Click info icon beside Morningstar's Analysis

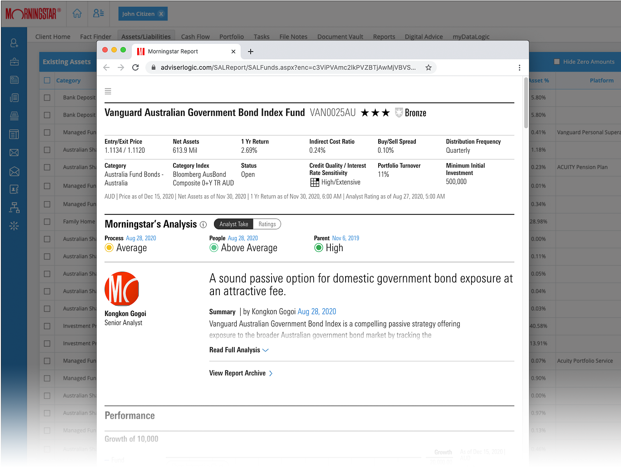(203, 225)
